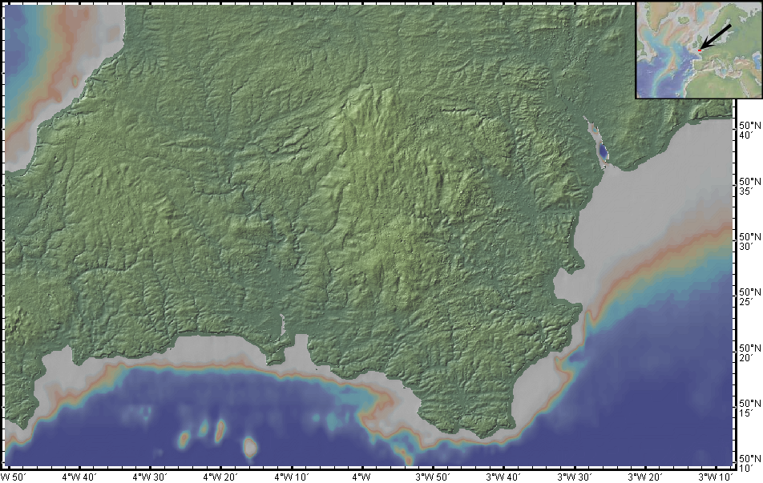Click the 50°N 35′ latitude label
Image resolution: width=763 pixels, height=483 pixels.
[749, 187]
